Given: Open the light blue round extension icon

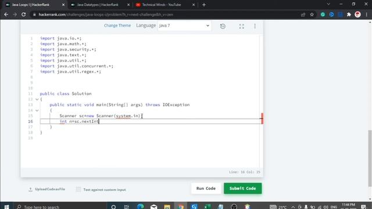Looking at the screenshot, I should coord(331,15).
